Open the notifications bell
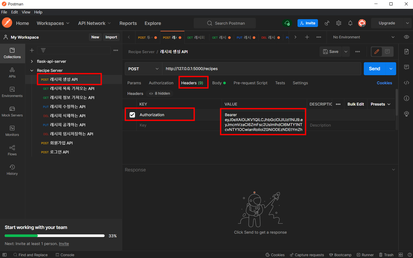 click(x=350, y=23)
